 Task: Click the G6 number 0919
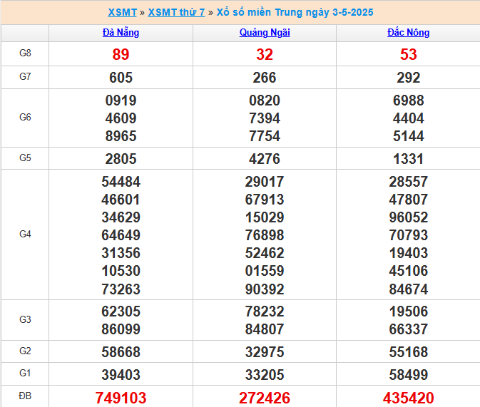tap(121, 101)
